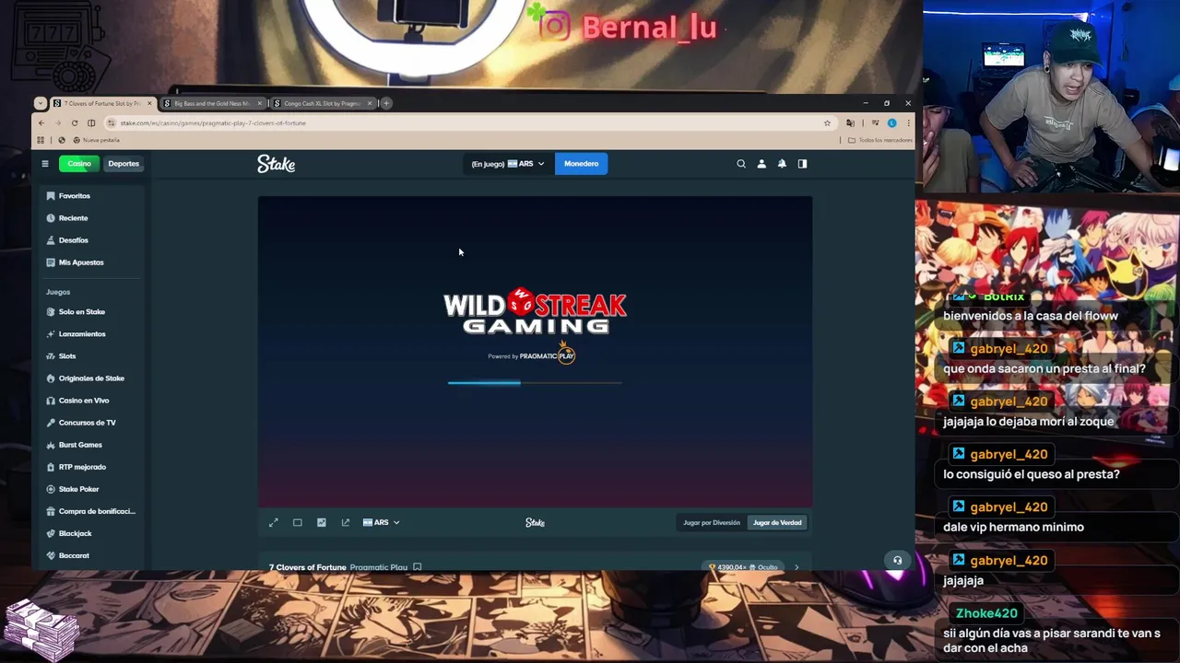Click the Stake logo in the header
1180x663 pixels.
[x=276, y=164]
